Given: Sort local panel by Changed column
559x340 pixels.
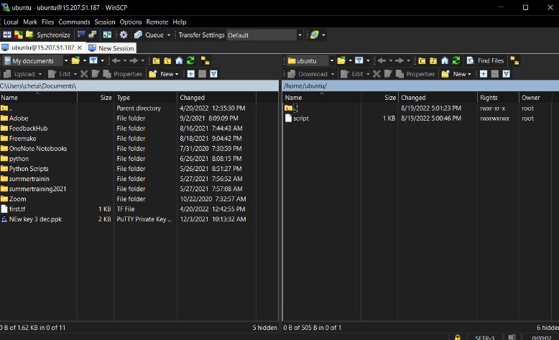Looking at the screenshot, I should point(216,97).
